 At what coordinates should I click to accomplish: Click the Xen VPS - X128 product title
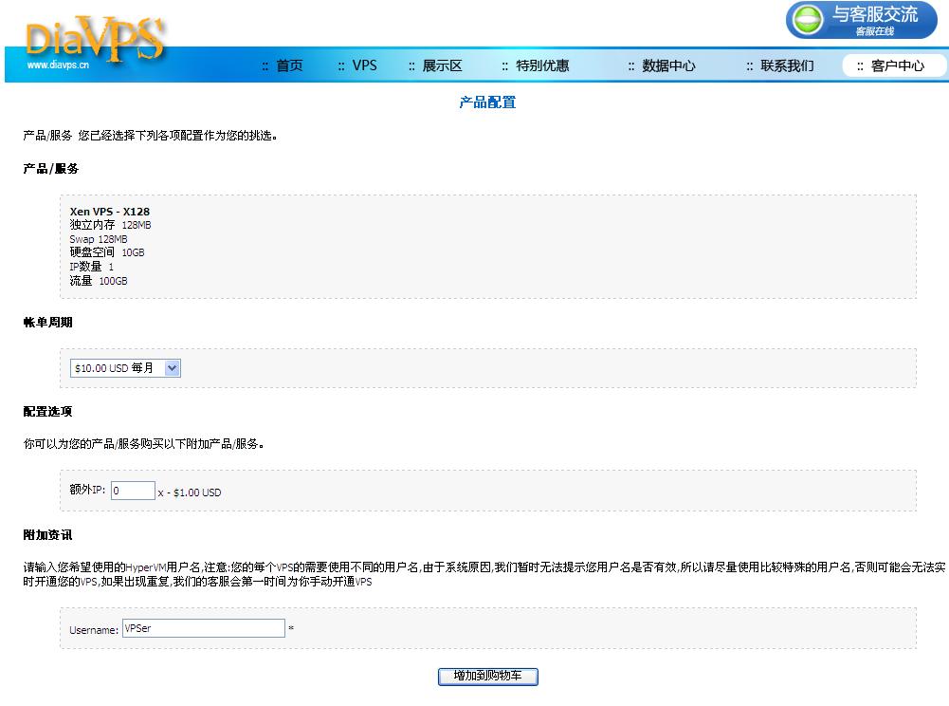110,212
